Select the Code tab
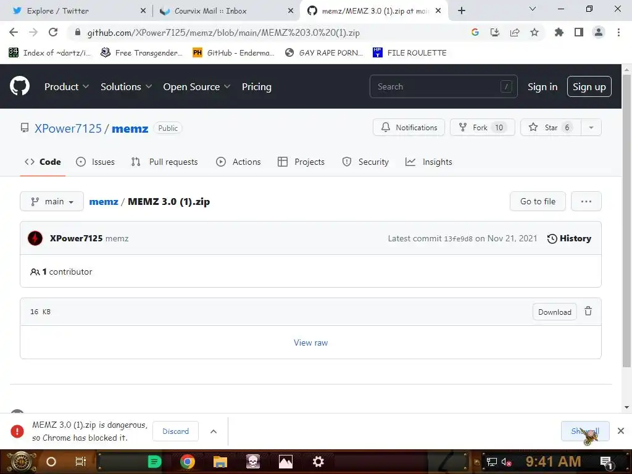The width and height of the screenshot is (632, 474). [43, 162]
